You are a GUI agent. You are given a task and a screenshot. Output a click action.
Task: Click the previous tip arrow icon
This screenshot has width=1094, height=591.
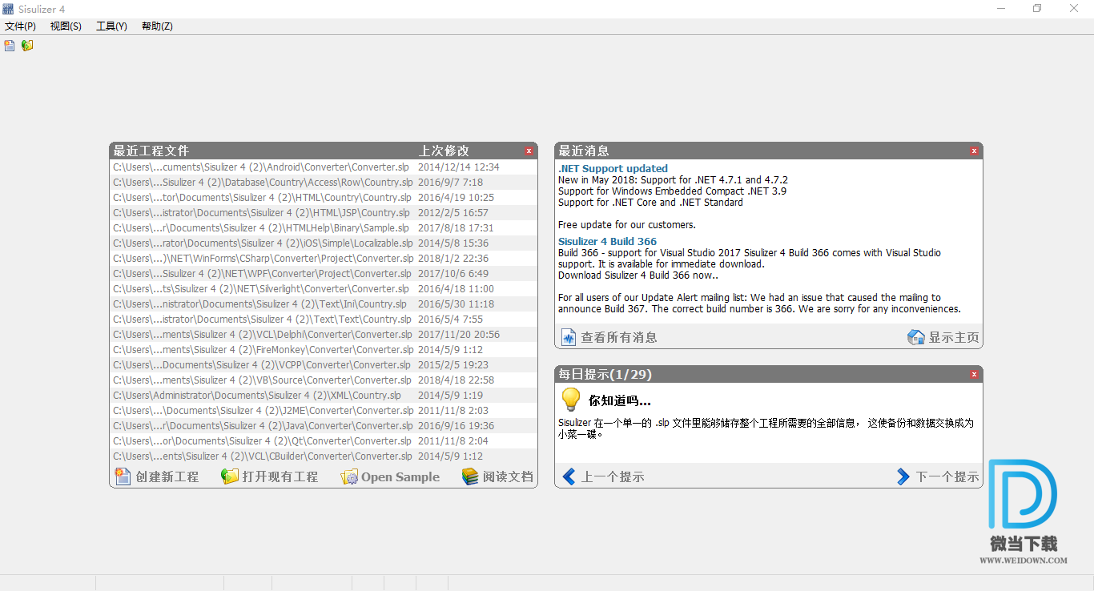pyautogui.click(x=569, y=476)
